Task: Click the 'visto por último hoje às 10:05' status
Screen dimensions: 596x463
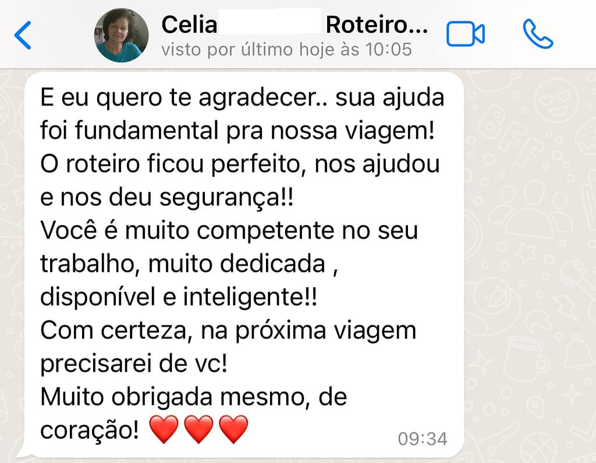Action: coord(286,50)
